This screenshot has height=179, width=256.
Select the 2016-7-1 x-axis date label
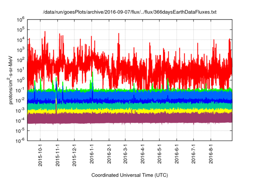194,154
